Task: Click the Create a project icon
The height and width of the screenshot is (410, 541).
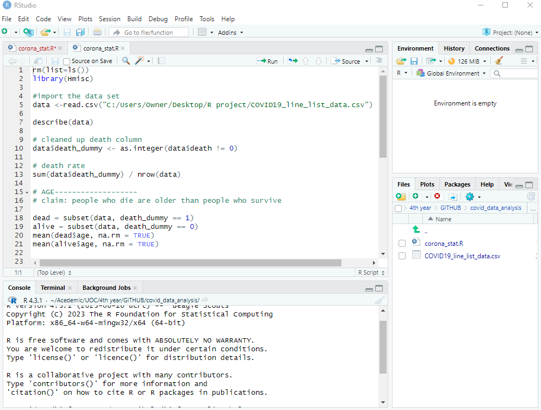Action: point(28,32)
